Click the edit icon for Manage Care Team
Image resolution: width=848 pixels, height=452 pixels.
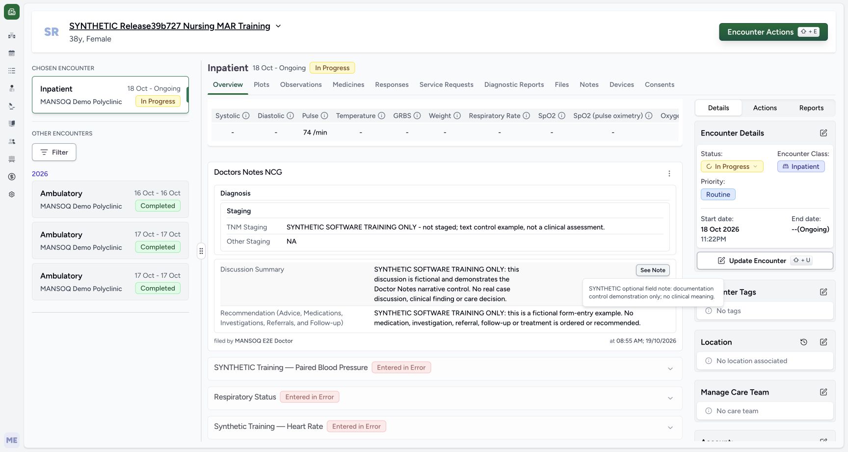coord(823,392)
